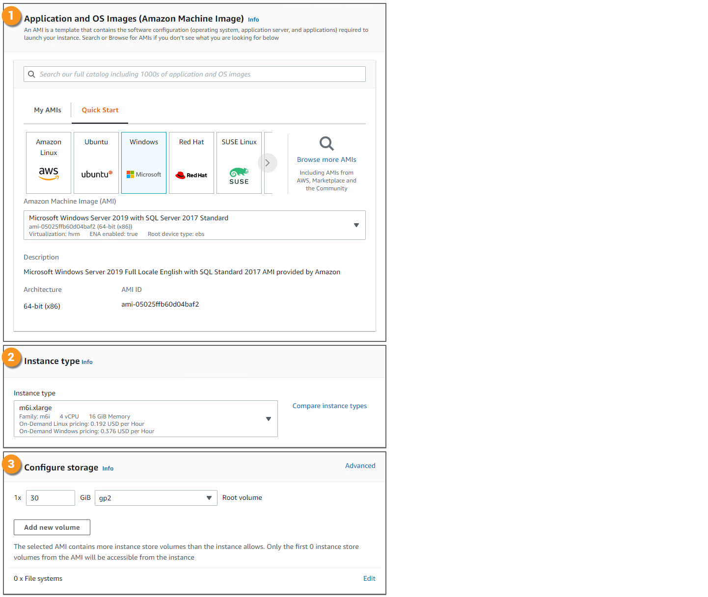
Task: Select the Windows Microsoft AMI tile
Action: (144, 163)
